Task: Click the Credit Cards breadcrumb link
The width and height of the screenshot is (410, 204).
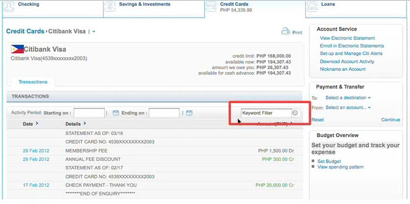Action: tap(25, 31)
